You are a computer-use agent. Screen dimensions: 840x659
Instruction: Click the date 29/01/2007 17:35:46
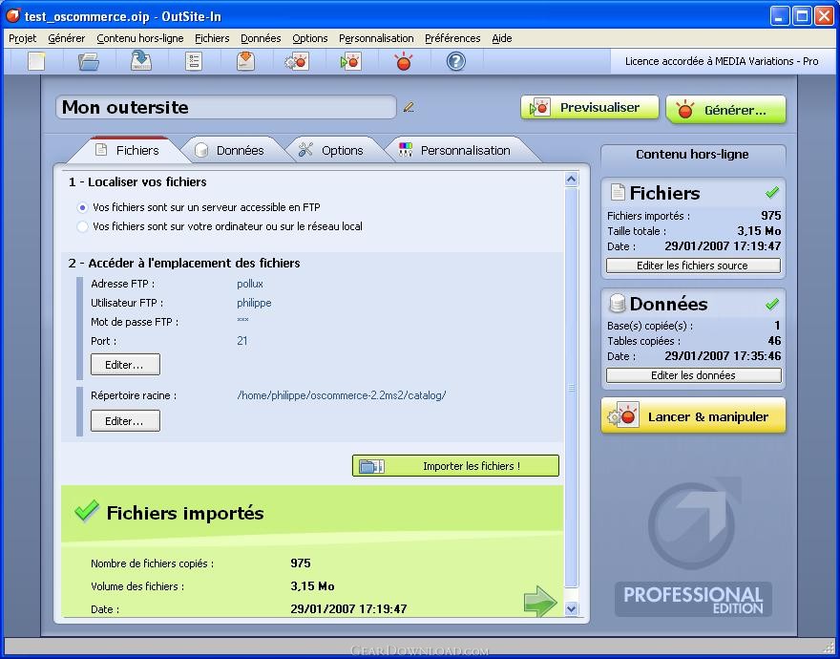[x=723, y=356]
